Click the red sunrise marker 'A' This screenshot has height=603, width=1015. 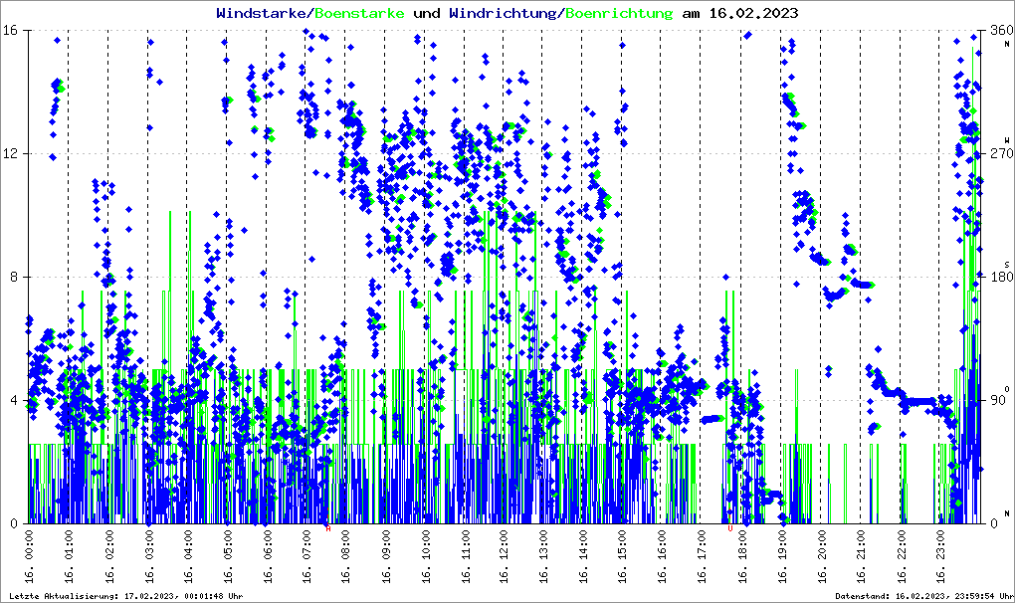pyautogui.click(x=327, y=528)
